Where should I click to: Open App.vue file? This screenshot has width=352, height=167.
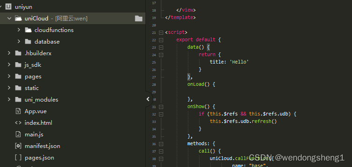click(x=36, y=111)
